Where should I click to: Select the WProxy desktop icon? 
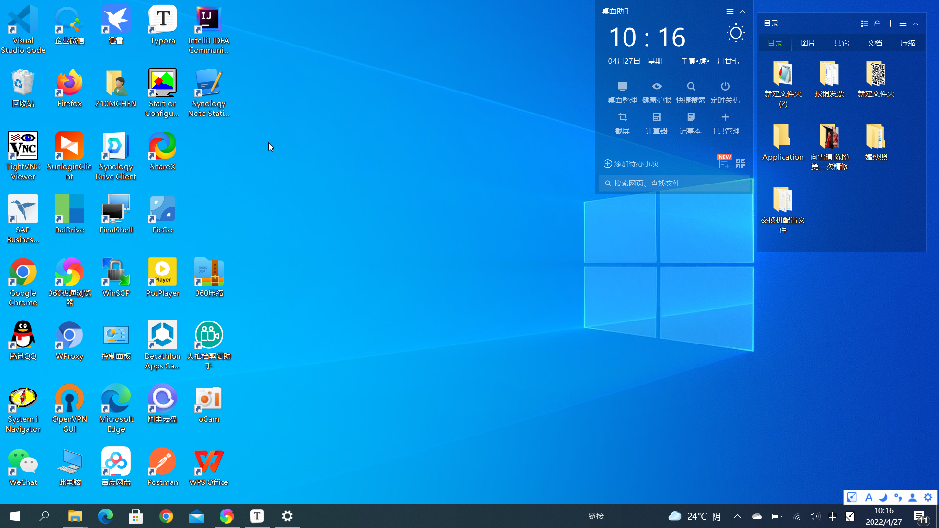pos(69,341)
